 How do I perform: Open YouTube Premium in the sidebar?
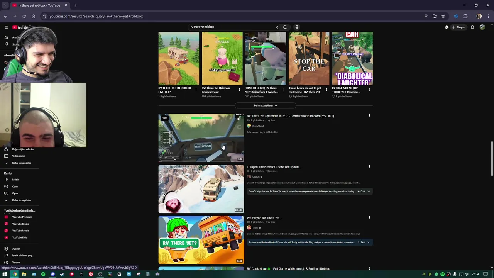tap(22, 217)
